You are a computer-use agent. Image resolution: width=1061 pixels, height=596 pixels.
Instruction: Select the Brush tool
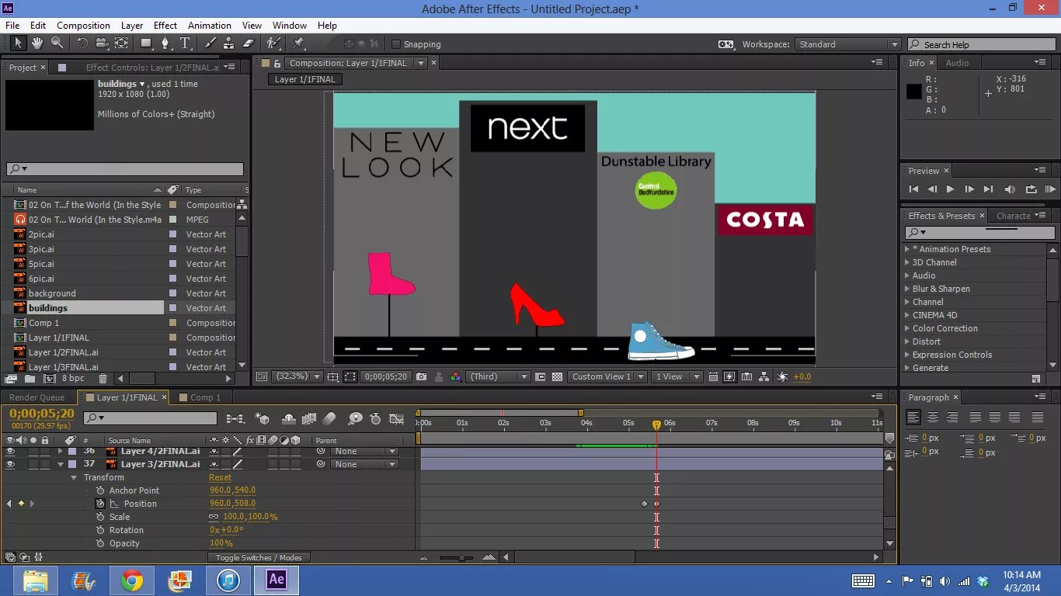point(210,43)
